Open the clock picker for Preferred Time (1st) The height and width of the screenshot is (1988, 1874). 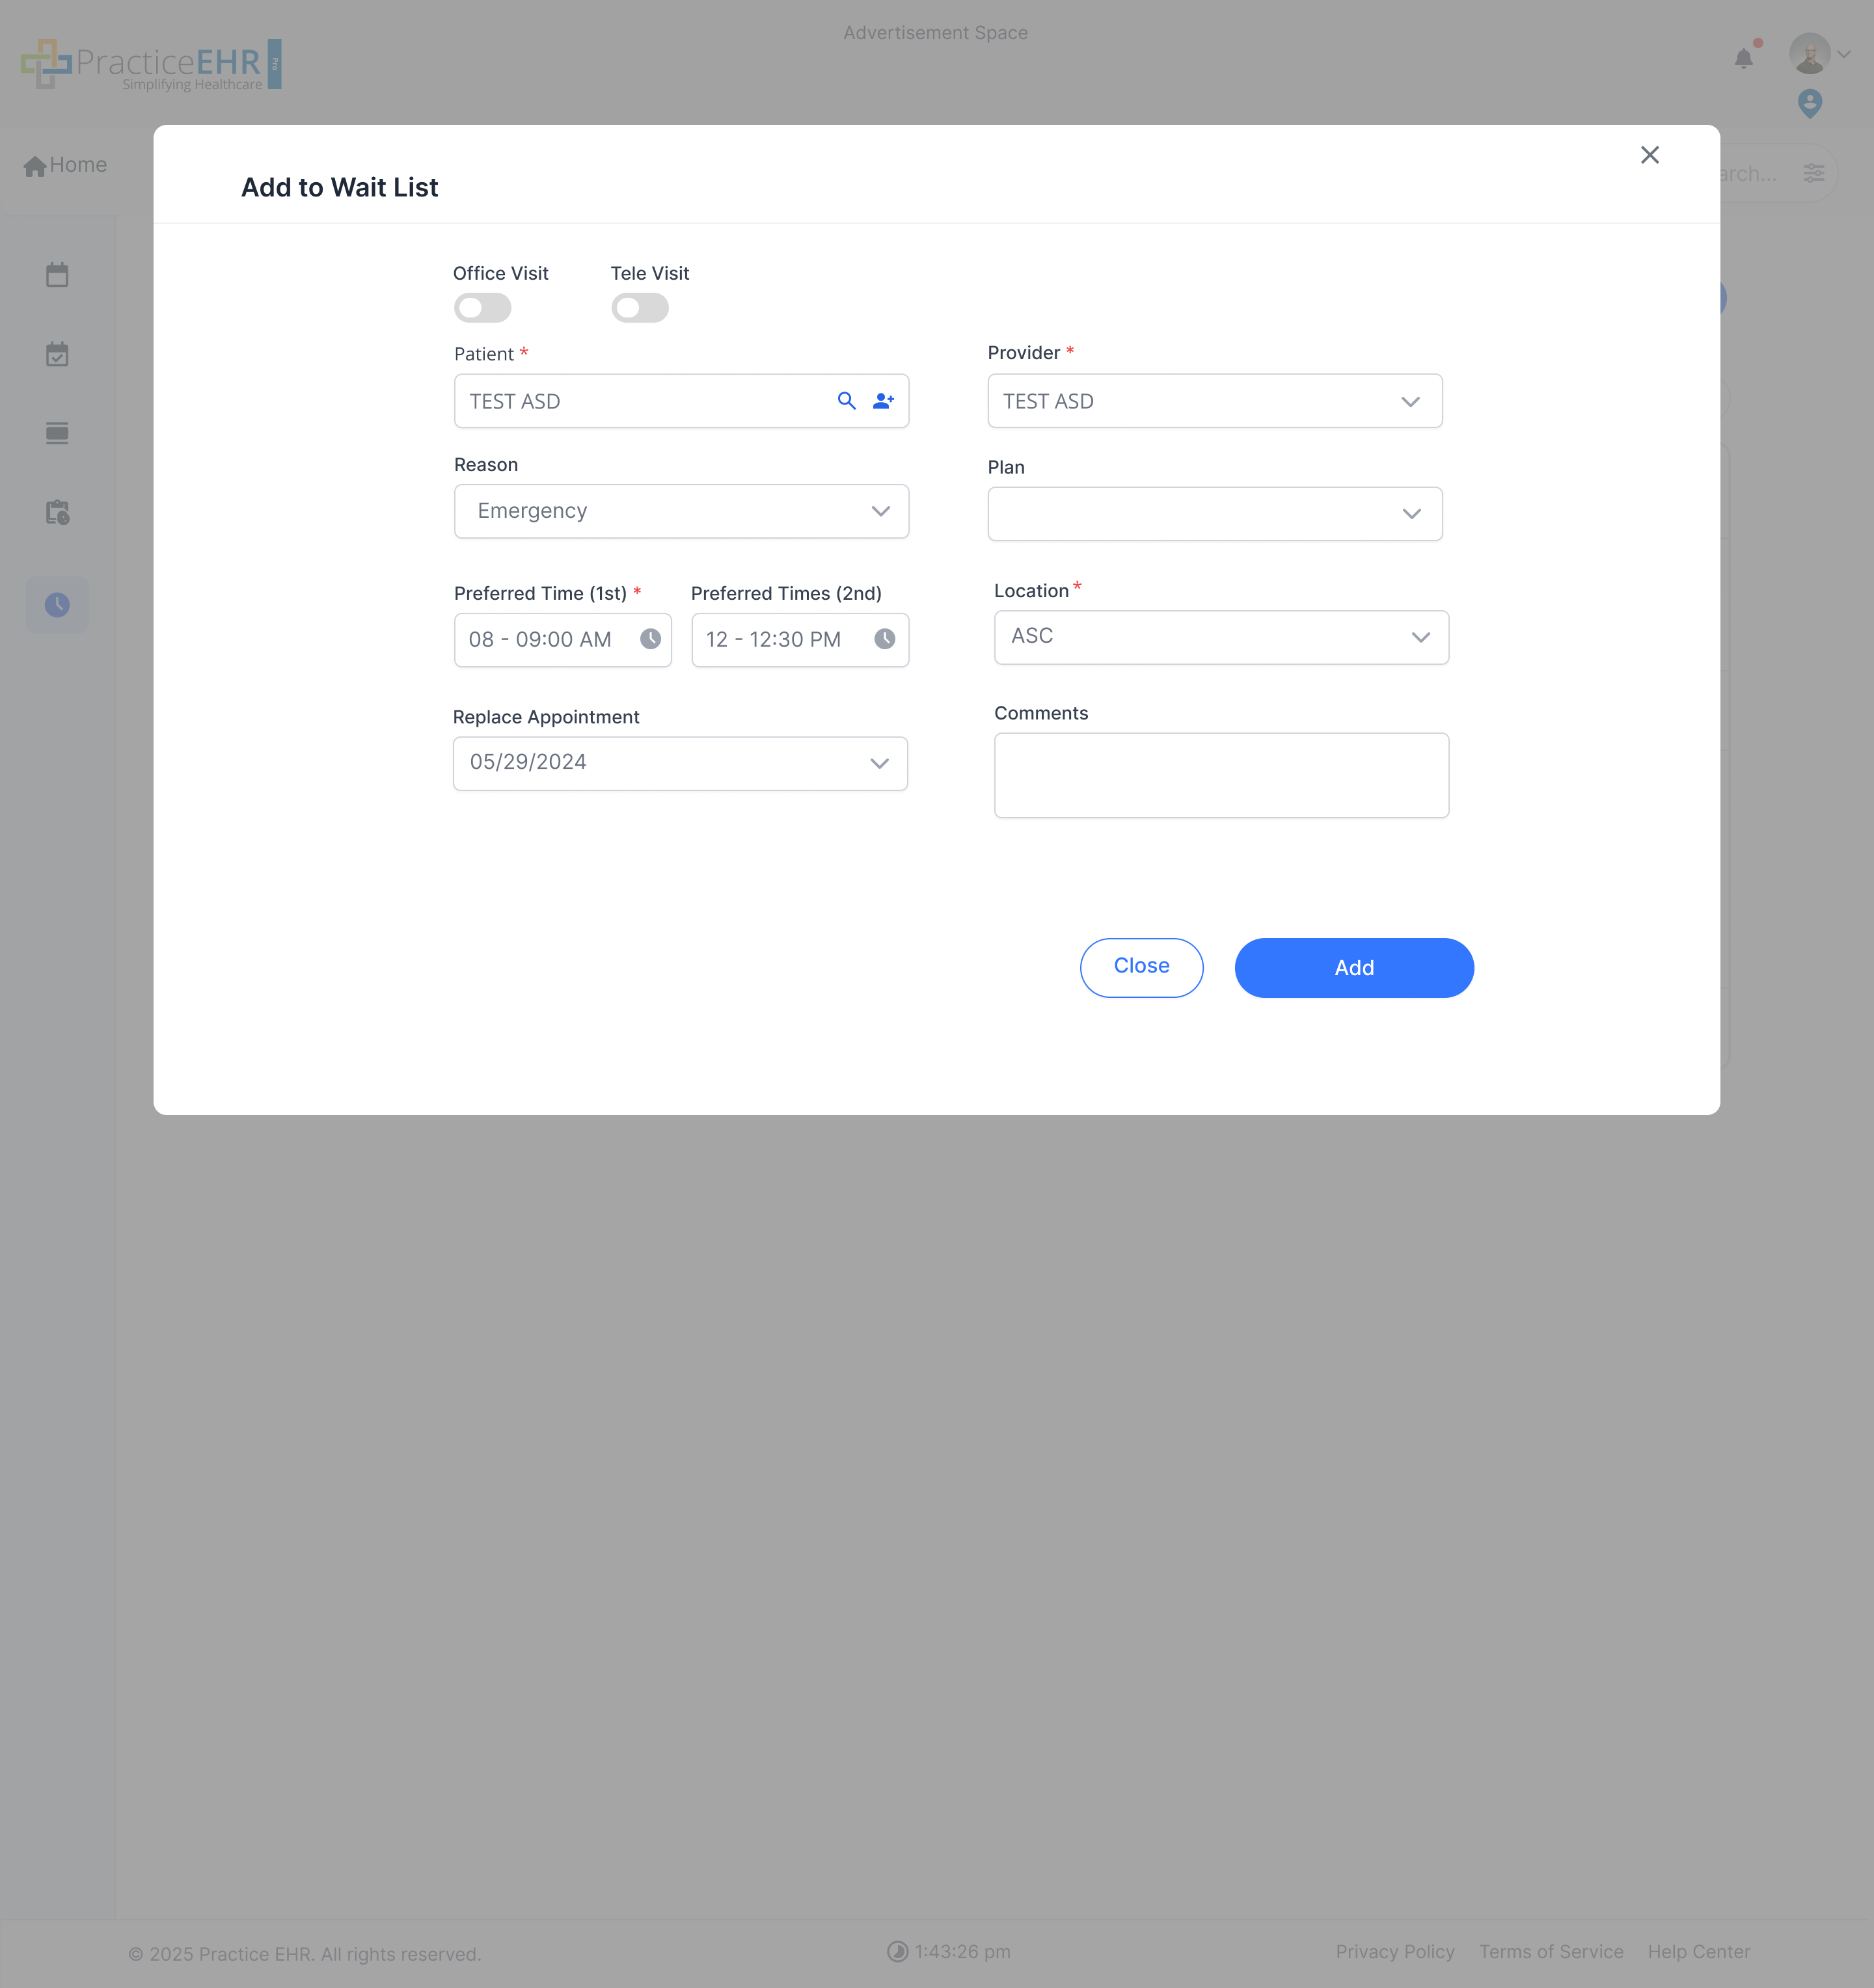pyautogui.click(x=651, y=639)
